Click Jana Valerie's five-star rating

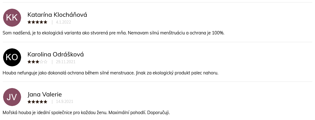38,102
